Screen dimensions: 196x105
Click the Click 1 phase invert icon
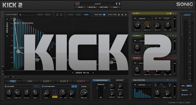click(x=170, y=13)
